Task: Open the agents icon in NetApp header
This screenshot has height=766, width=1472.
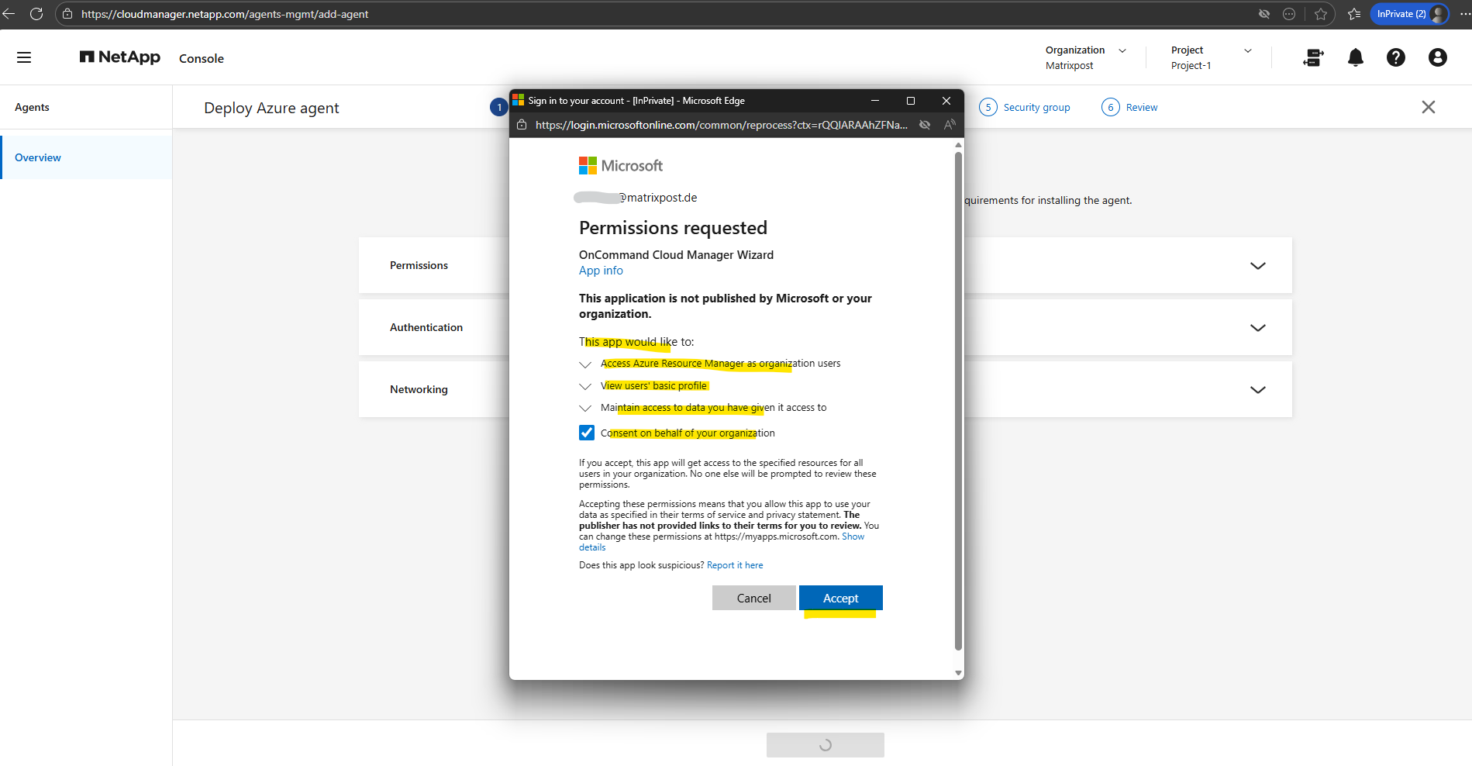Action: click(x=1313, y=57)
